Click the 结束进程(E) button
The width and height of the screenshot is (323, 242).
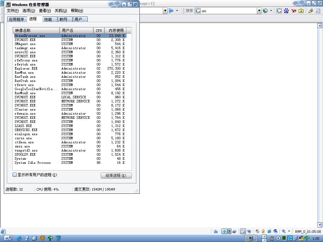(116, 176)
